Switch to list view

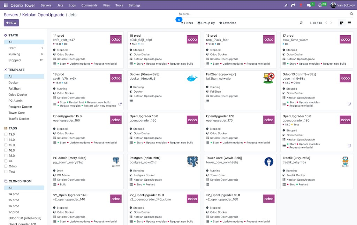pos(349,23)
